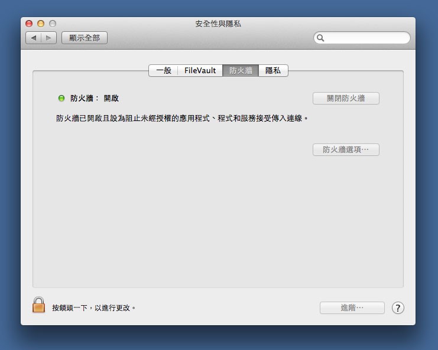Screen dimensions: 438x350
Task: Click into the search input field
Action: pos(362,38)
